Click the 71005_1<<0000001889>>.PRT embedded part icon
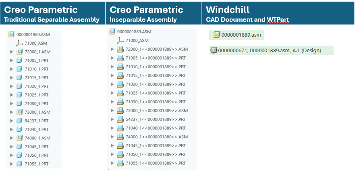The width and height of the screenshot is (355, 170). (120, 58)
